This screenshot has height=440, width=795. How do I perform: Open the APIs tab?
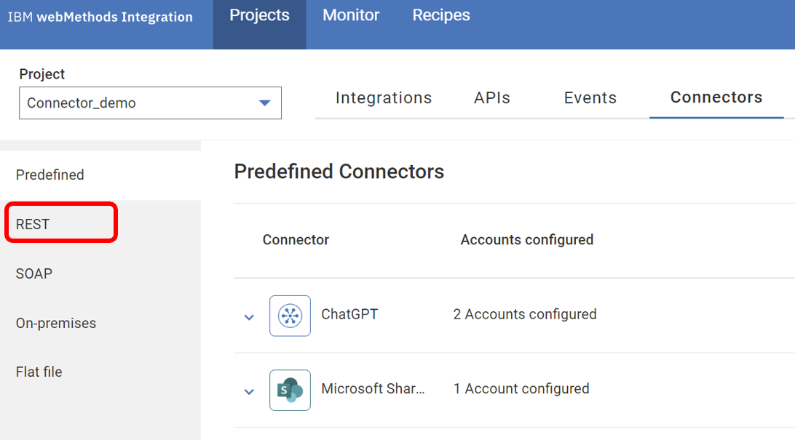492,98
